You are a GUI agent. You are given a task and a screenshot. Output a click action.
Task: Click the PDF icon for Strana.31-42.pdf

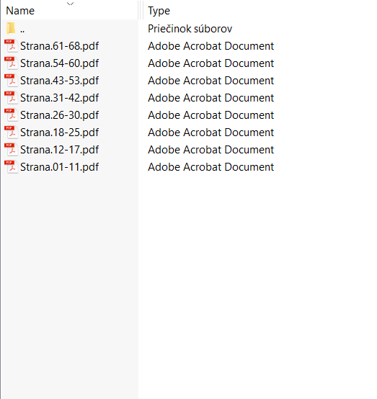11,98
